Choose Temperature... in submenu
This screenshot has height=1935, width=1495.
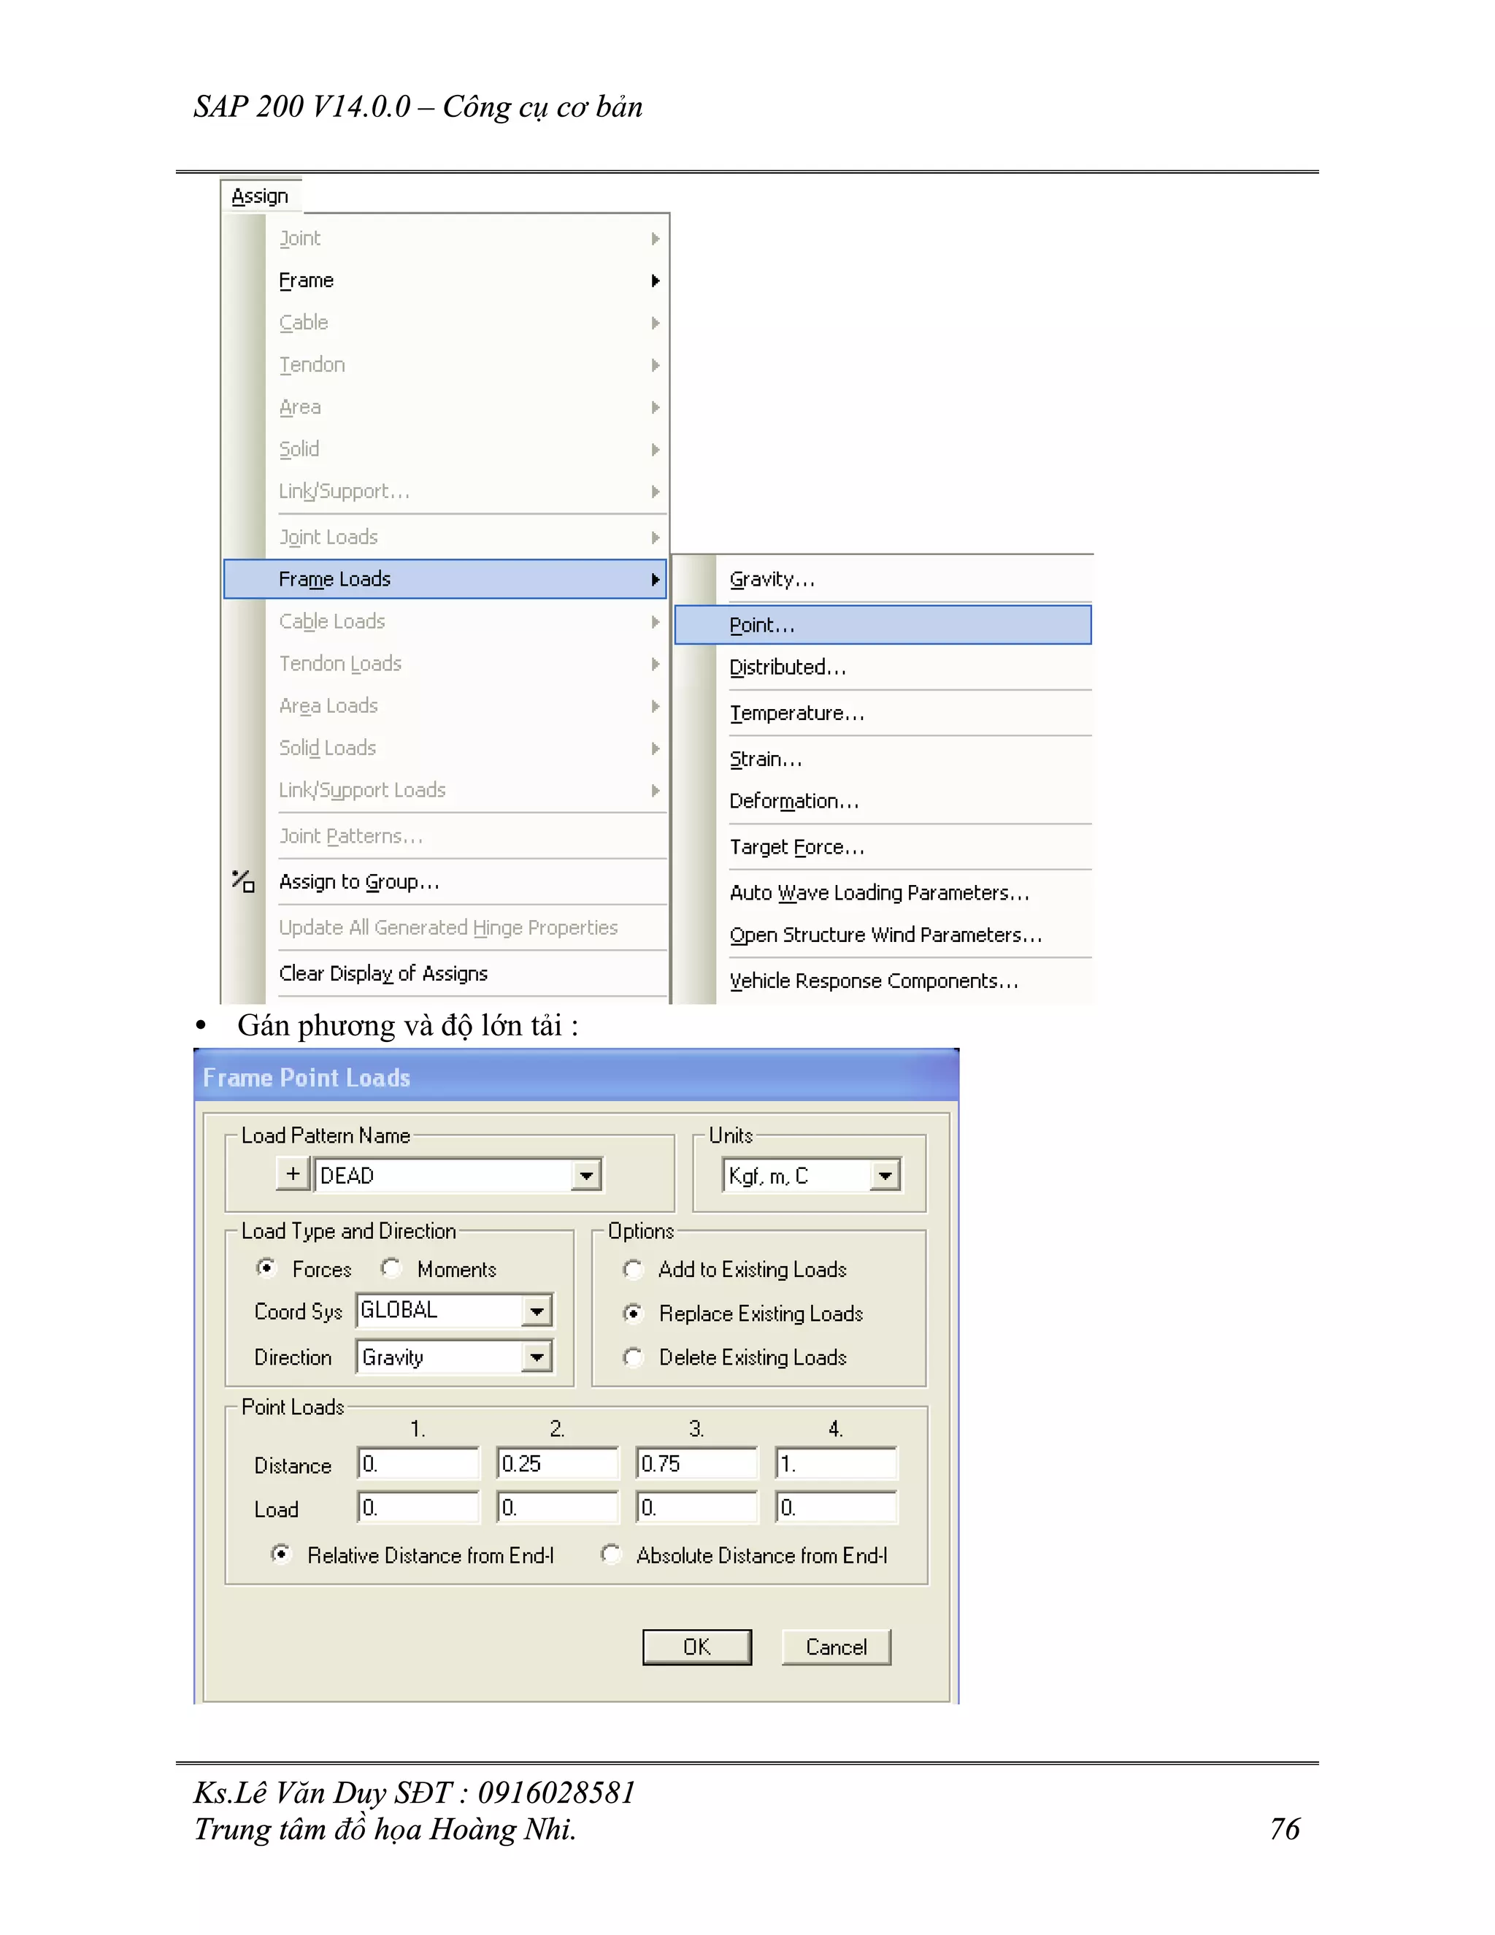point(882,713)
